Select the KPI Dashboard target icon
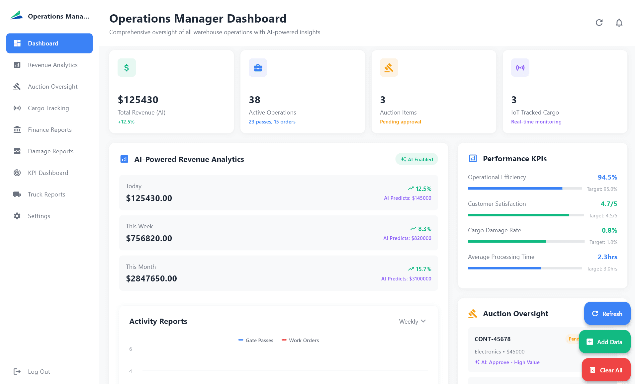635x384 pixels. click(x=17, y=173)
